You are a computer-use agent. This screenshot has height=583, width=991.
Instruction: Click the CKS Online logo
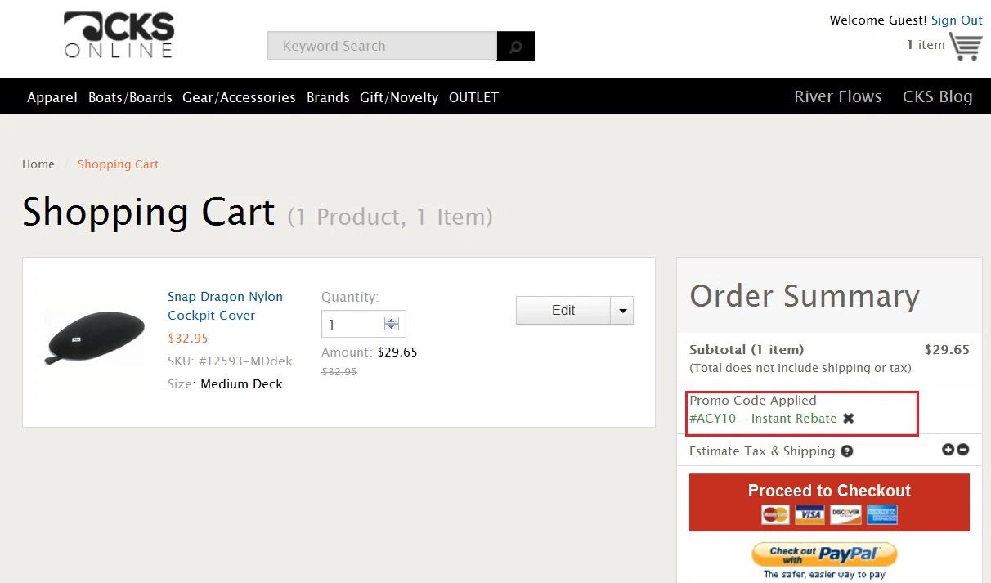[x=119, y=35]
